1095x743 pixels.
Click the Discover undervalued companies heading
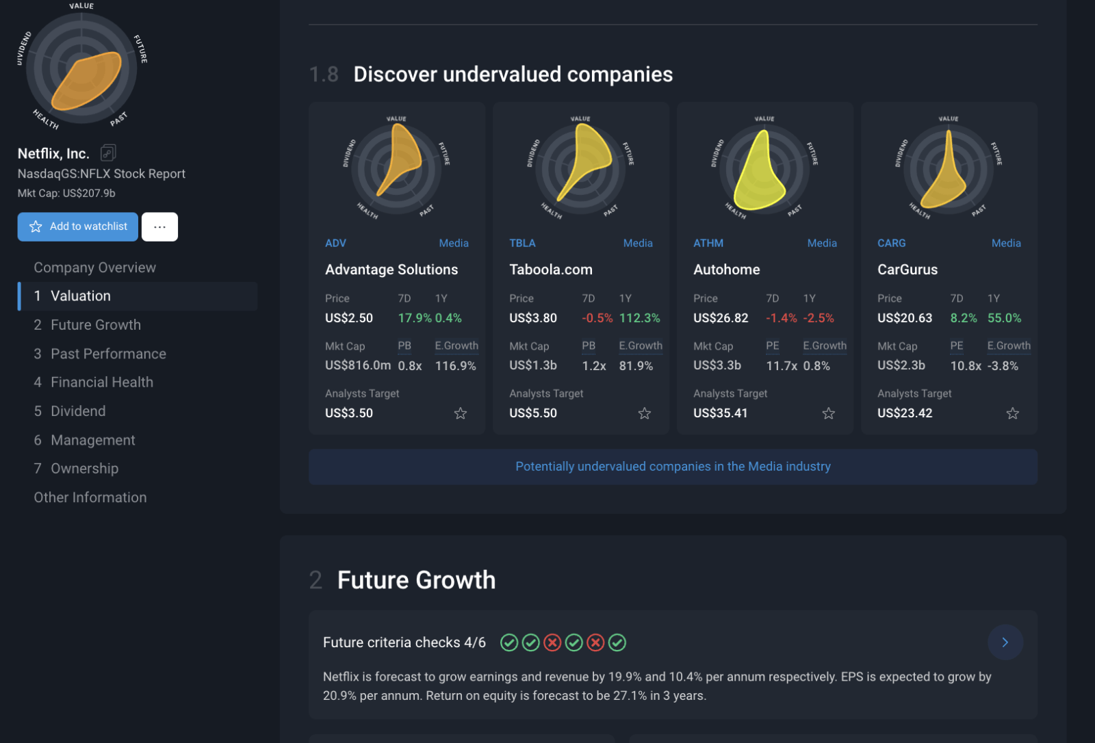(x=513, y=74)
